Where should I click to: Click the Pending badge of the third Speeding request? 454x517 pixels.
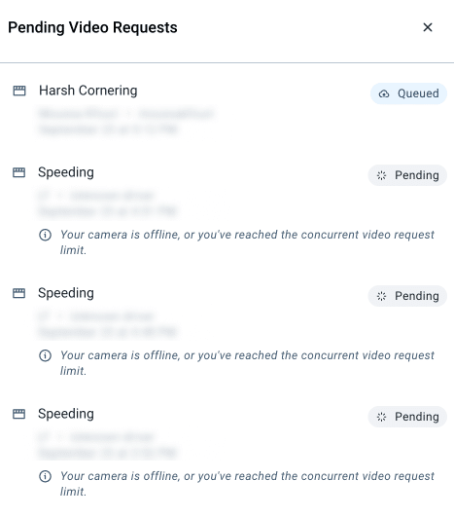click(x=407, y=417)
